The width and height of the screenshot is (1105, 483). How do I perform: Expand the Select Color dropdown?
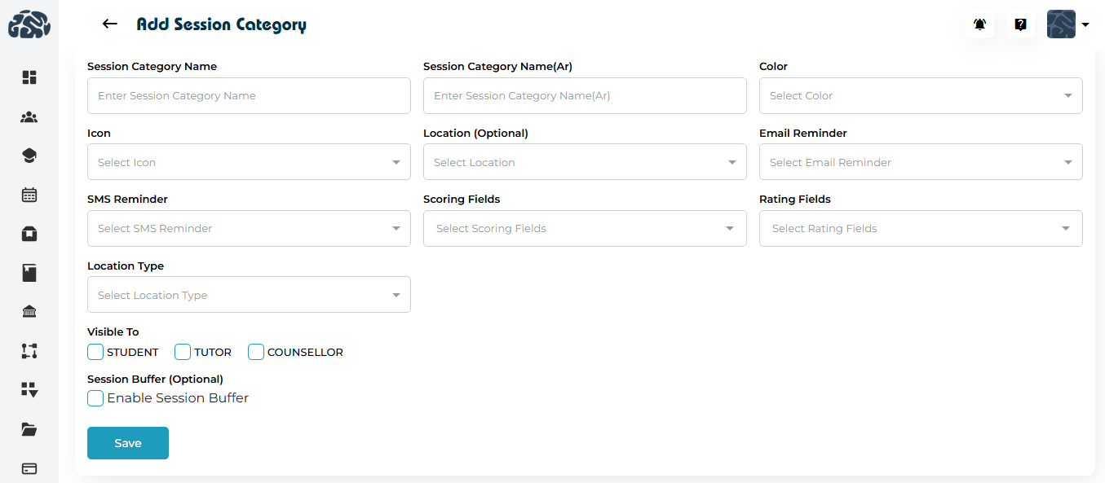click(x=920, y=96)
